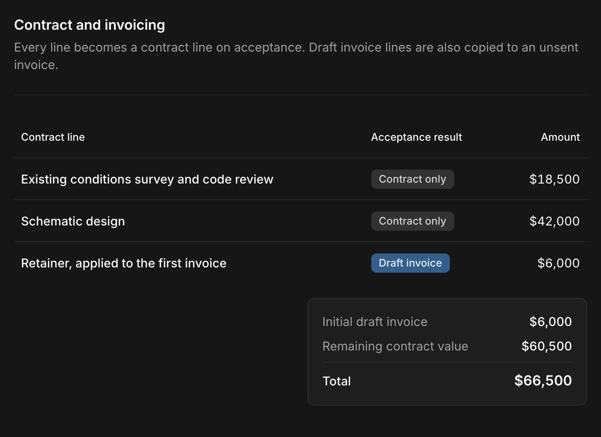This screenshot has height=437, width=601.
Task: Select 'Retainer, applied to the first invoice' line
Action: point(124,263)
